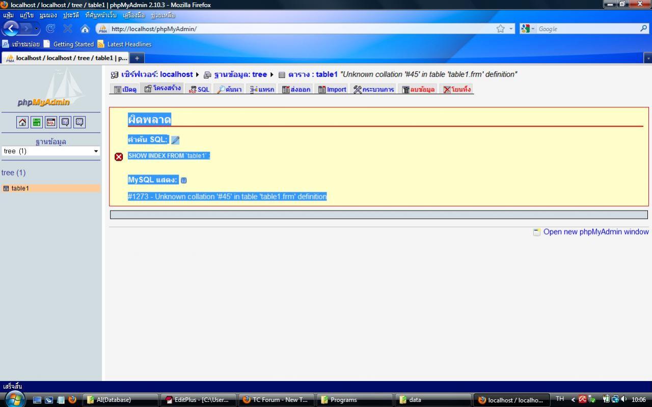Open the database selector dropdown showing tree (1)

coord(50,151)
